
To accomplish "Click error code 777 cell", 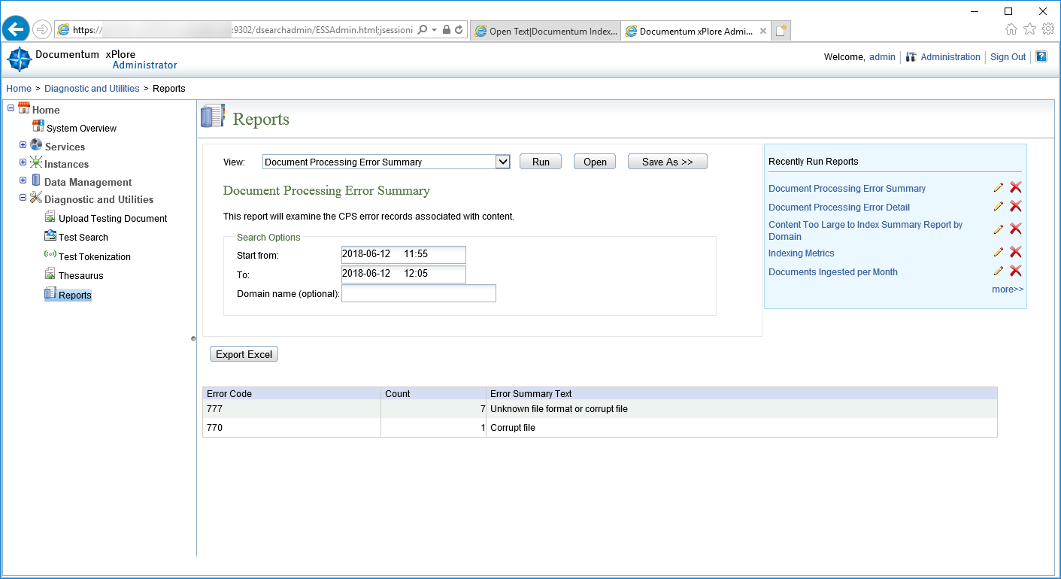I will click(x=292, y=409).
